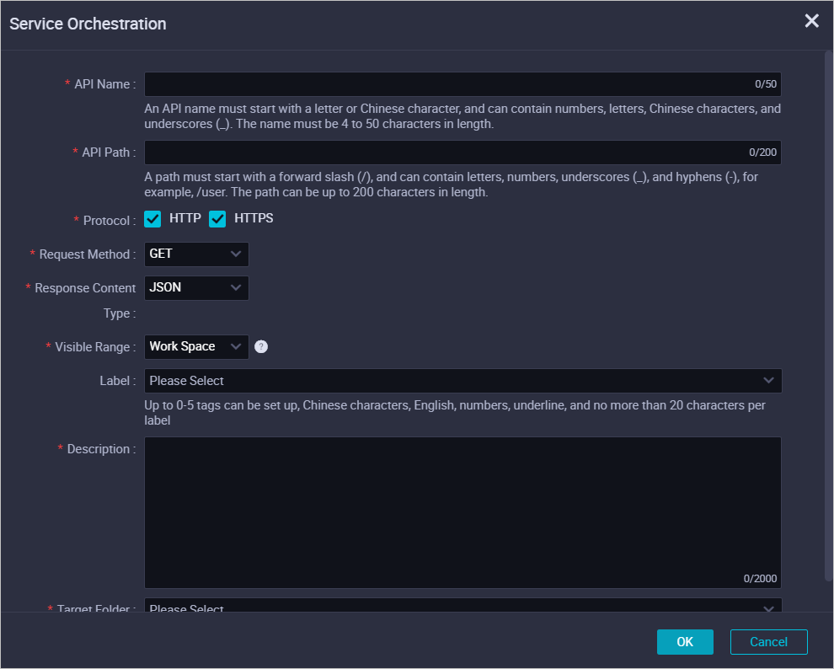Image resolution: width=834 pixels, height=669 pixels.
Task: Click the dialog's vertical scrollbar
Action: click(x=829, y=317)
